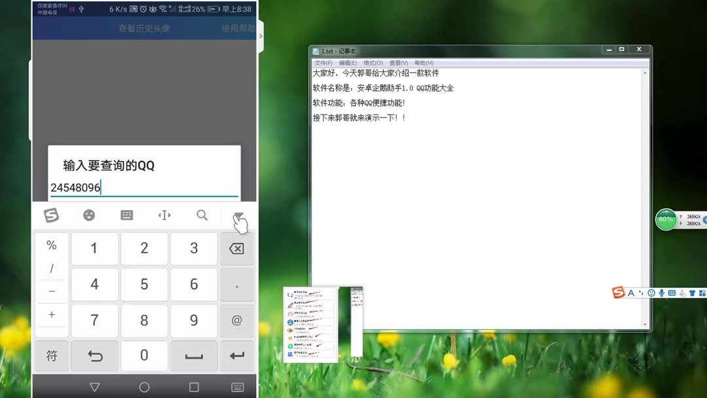Expand the 60% floating speed ball
Viewport: 707px width, 398px height.
pyautogui.click(x=665, y=219)
